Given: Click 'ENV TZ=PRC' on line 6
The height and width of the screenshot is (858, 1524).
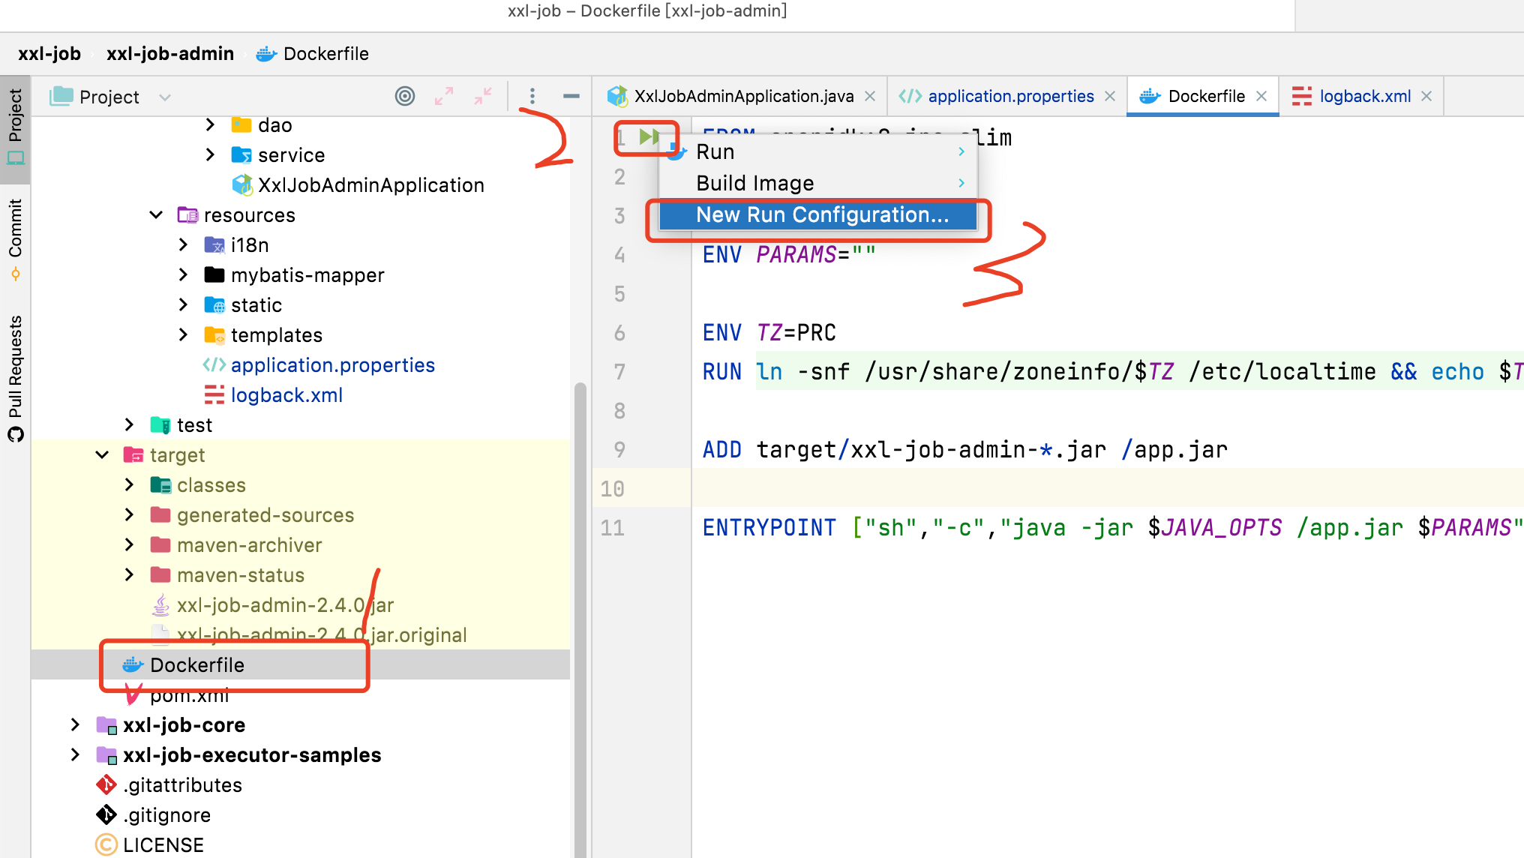Looking at the screenshot, I should 769,332.
